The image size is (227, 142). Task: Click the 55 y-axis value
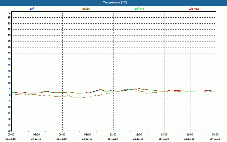[x=9, y=30]
